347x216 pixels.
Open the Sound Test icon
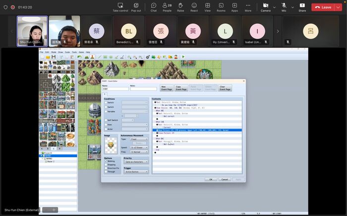pyautogui.click(x=159, y=57)
